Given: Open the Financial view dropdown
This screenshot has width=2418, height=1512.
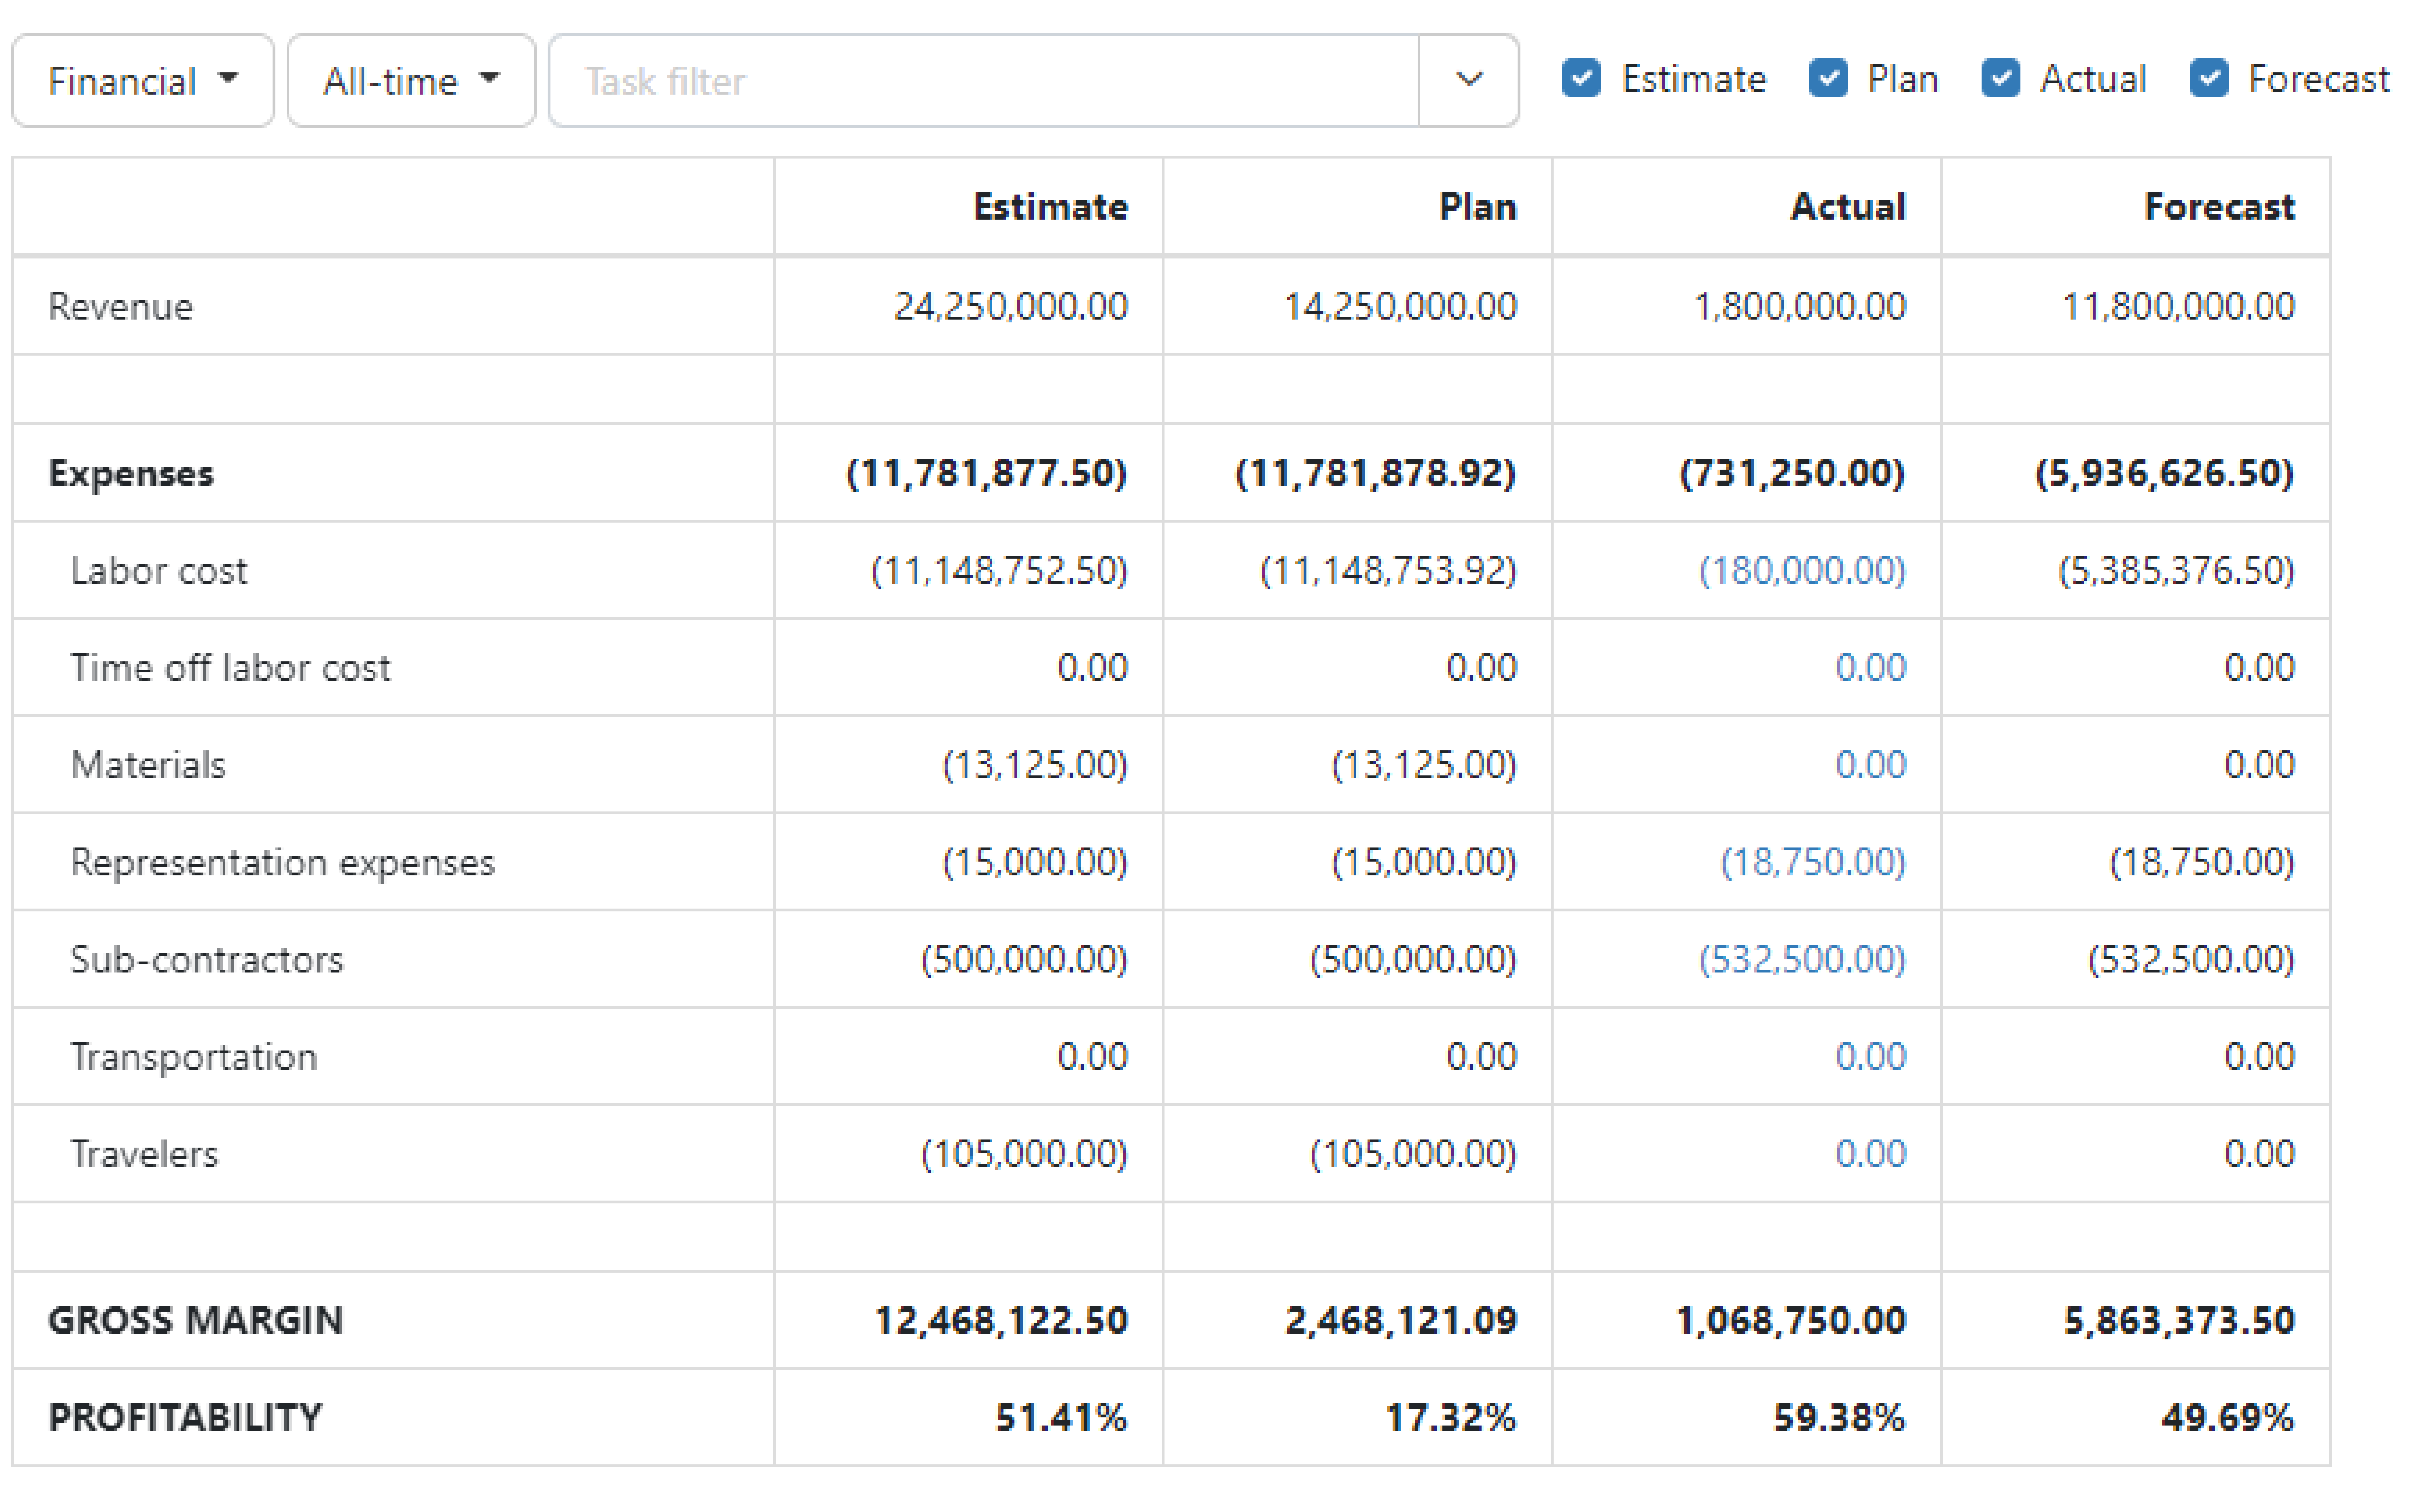Looking at the screenshot, I should pos(143,81).
